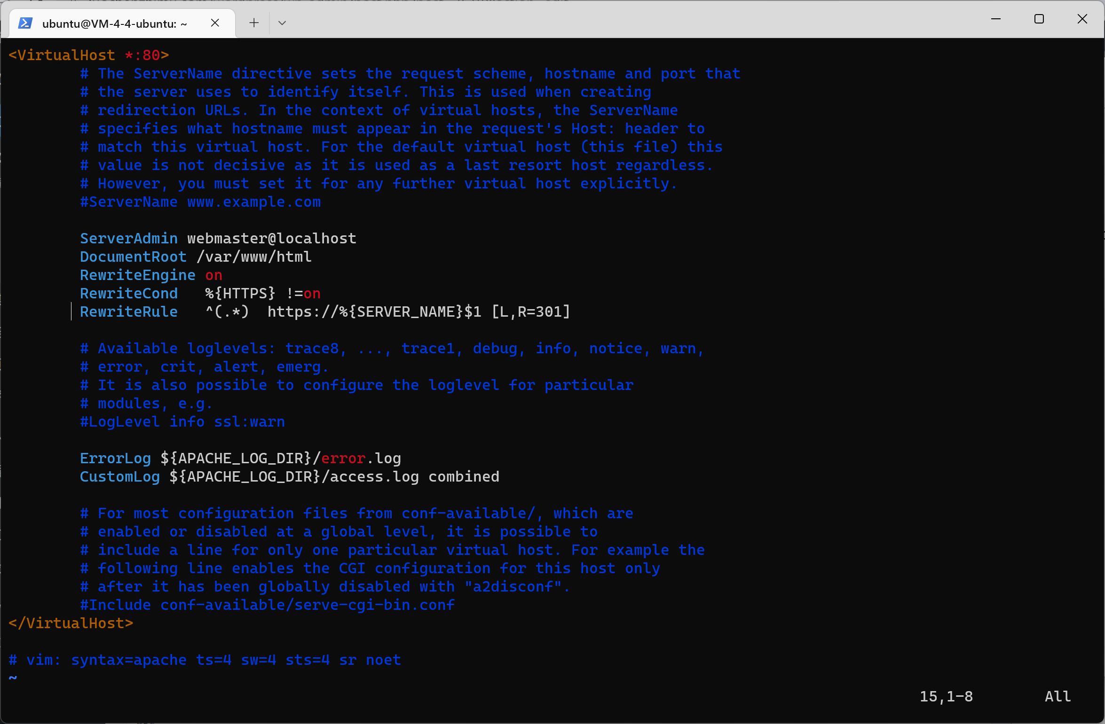This screenshot has height=724, width=1105.
Task: Click the comment starting '# The ServerName directive'
Action: pos(410,74)
